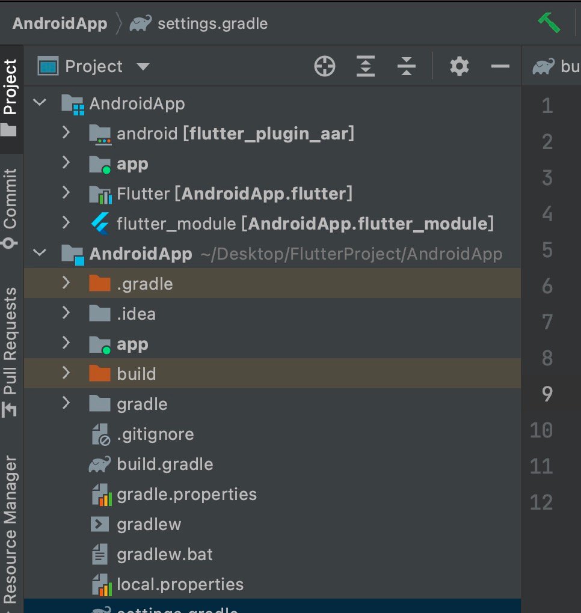Open Project panel options via gear icon

tap(459, 66)
